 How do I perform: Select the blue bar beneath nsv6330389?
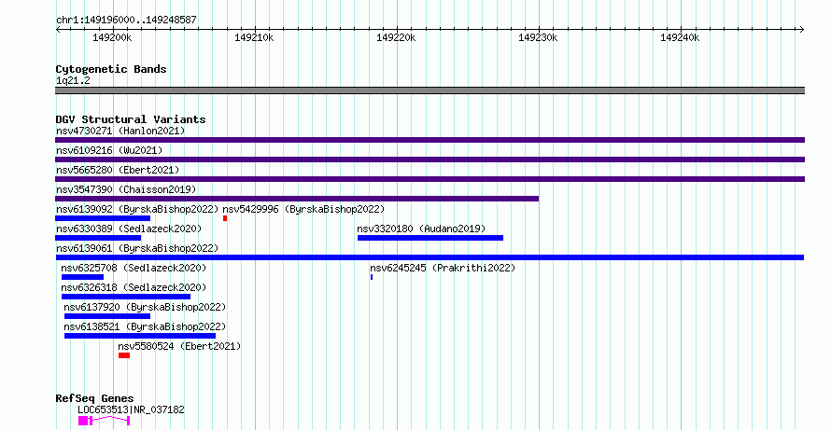[98, 238]
